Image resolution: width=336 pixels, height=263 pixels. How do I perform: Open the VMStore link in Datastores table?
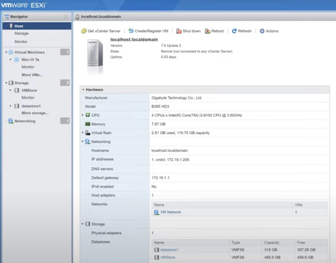(168, 257)
